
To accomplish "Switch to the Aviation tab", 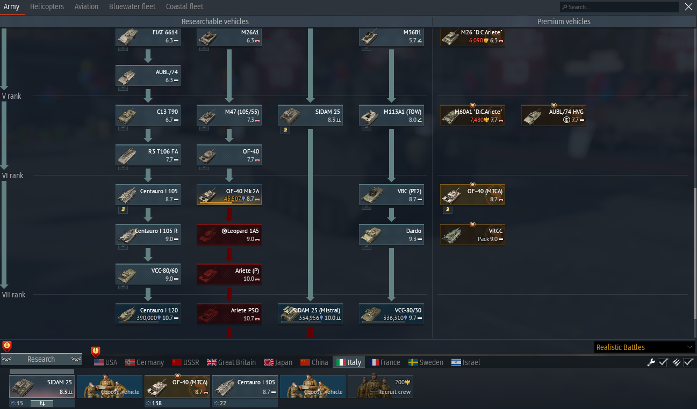I will point(87,6).
